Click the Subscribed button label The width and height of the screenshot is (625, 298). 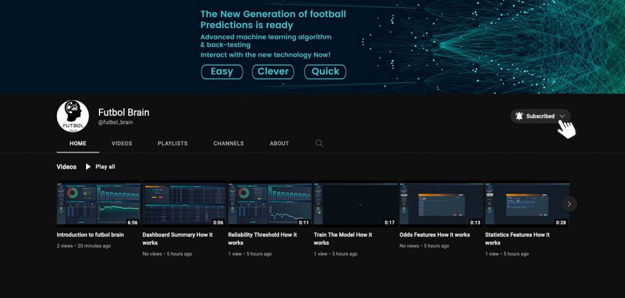click(x=540, y=116)
